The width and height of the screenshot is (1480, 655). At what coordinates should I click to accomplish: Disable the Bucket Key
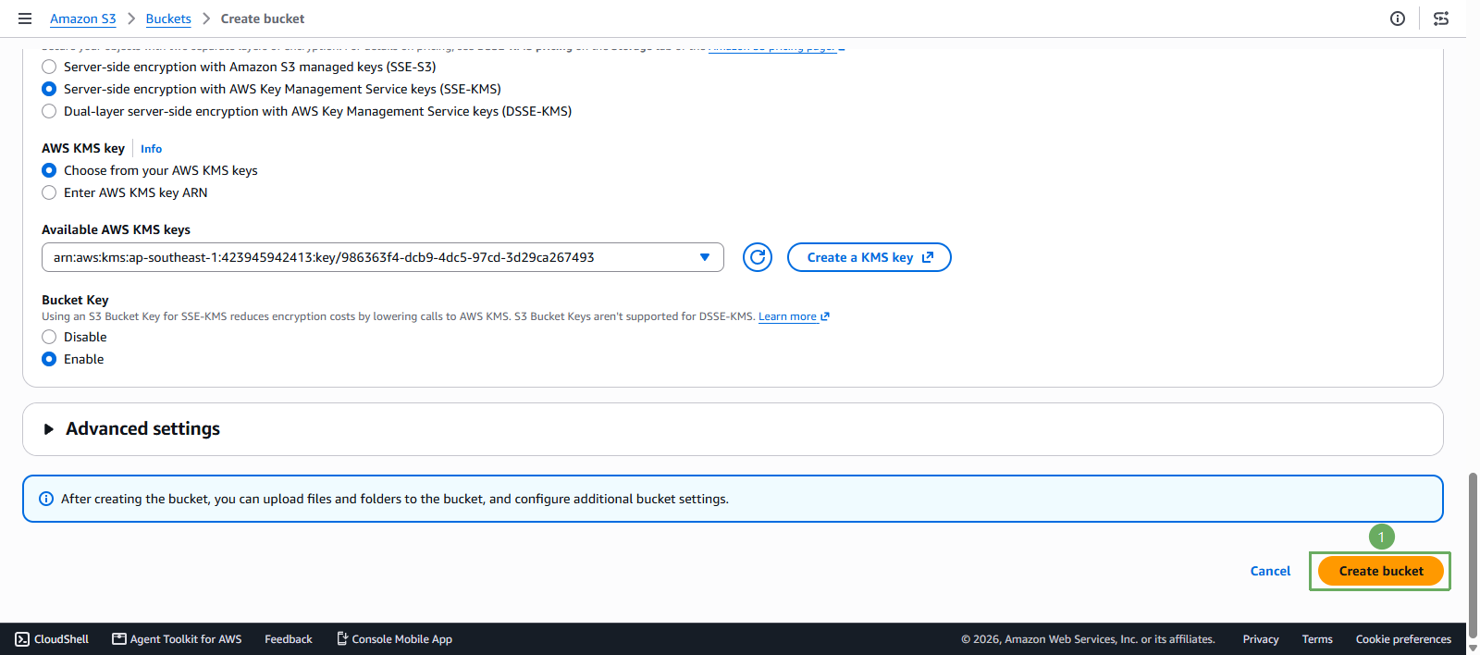pyautogui.click(x=49, y=337)
